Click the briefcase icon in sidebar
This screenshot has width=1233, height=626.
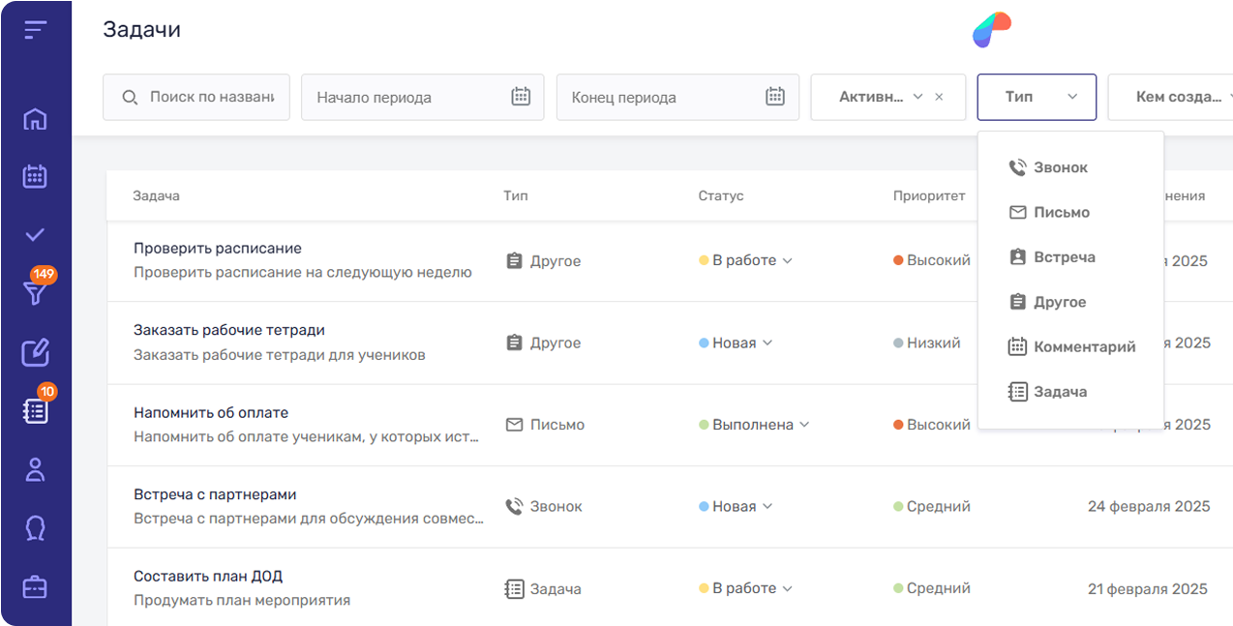coord(35,587)
